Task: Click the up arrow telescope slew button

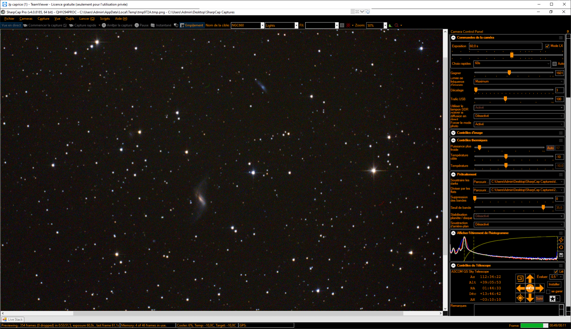Action: (x=530, y=278)
